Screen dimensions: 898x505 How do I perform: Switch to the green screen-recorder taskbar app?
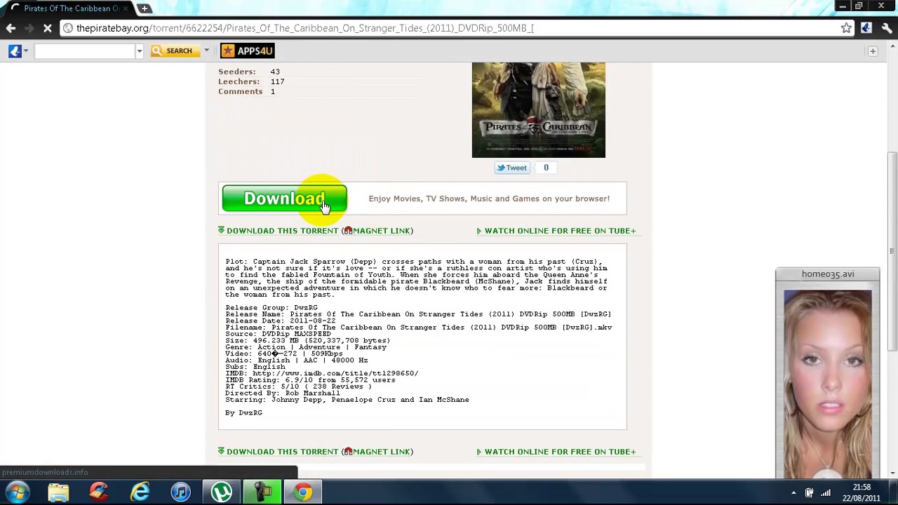[x=262, y=492]
